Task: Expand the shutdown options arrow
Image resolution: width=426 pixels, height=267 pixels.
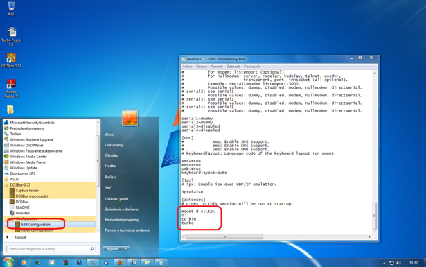Action: (x=126, y=249)
